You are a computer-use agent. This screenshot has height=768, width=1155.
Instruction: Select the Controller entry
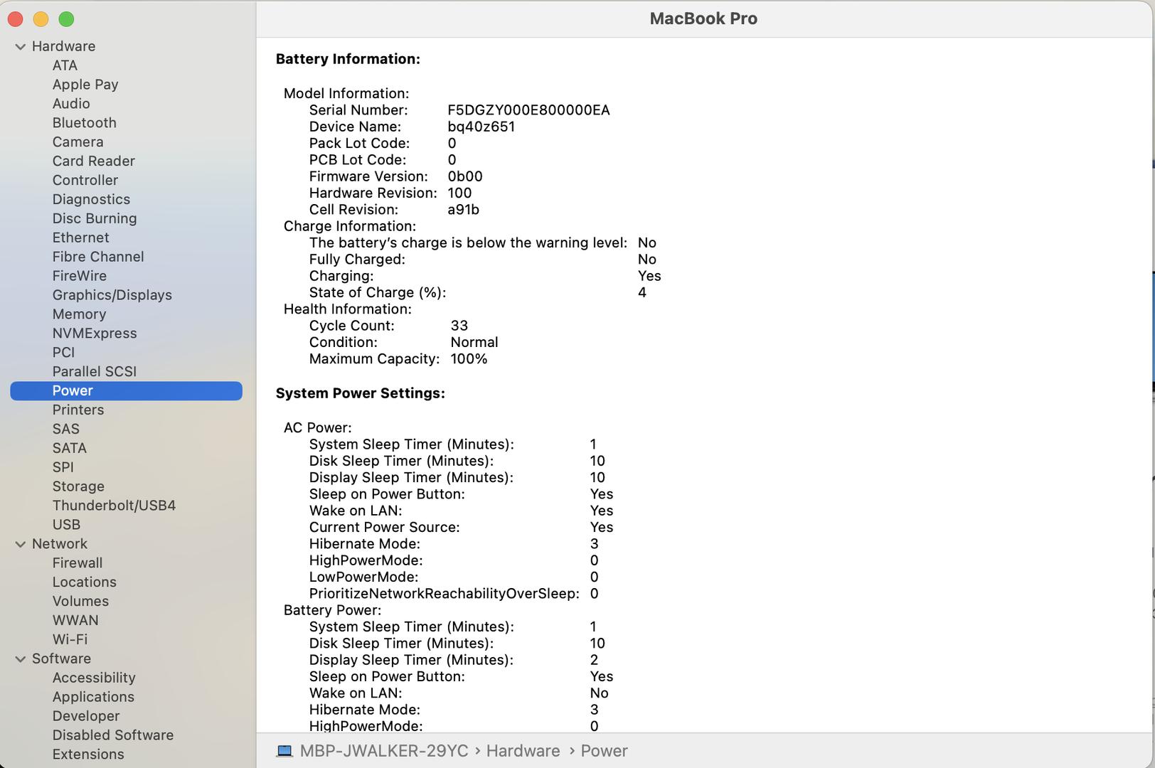pyautogui.click(x=85, y=181)
